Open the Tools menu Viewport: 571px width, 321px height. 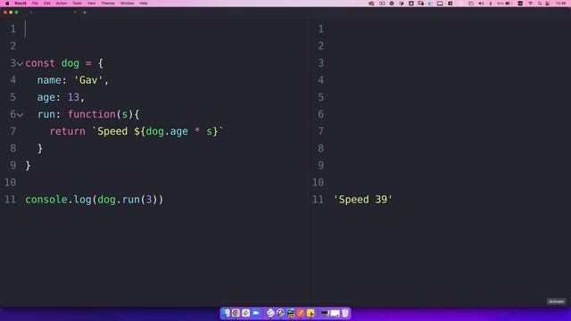[77, 4]
